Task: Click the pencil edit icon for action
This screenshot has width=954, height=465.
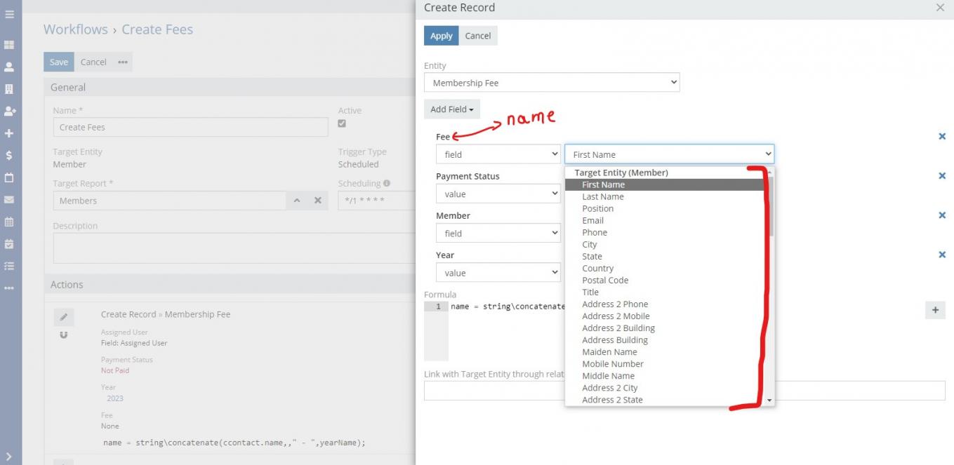Action: click(x=64, y=317)
